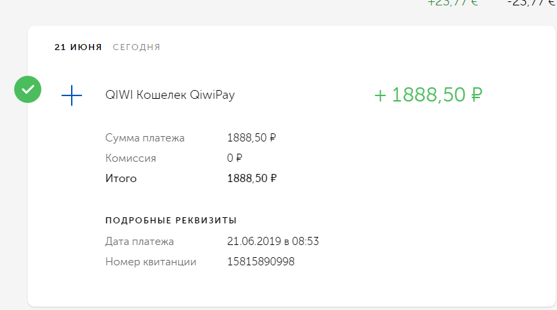The height and width of the screenshot is (310, 557).
Task: Click the green +23,77 € amount at top
Action: (x=453, y=3)
